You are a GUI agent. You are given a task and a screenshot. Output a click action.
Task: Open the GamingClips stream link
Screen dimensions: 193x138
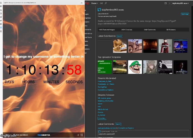102,87
